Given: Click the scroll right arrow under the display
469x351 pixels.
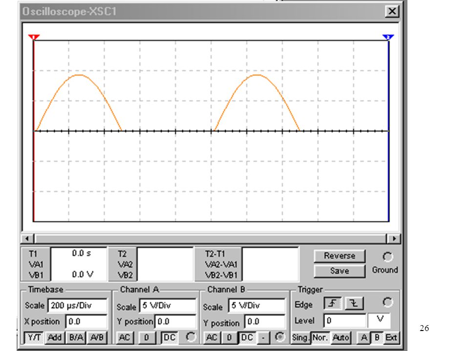Looking at the screenshot, I should coord(394,238).
